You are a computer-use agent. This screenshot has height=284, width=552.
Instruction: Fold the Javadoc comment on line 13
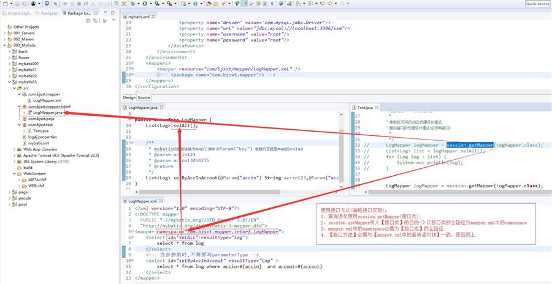coord(132,143)
